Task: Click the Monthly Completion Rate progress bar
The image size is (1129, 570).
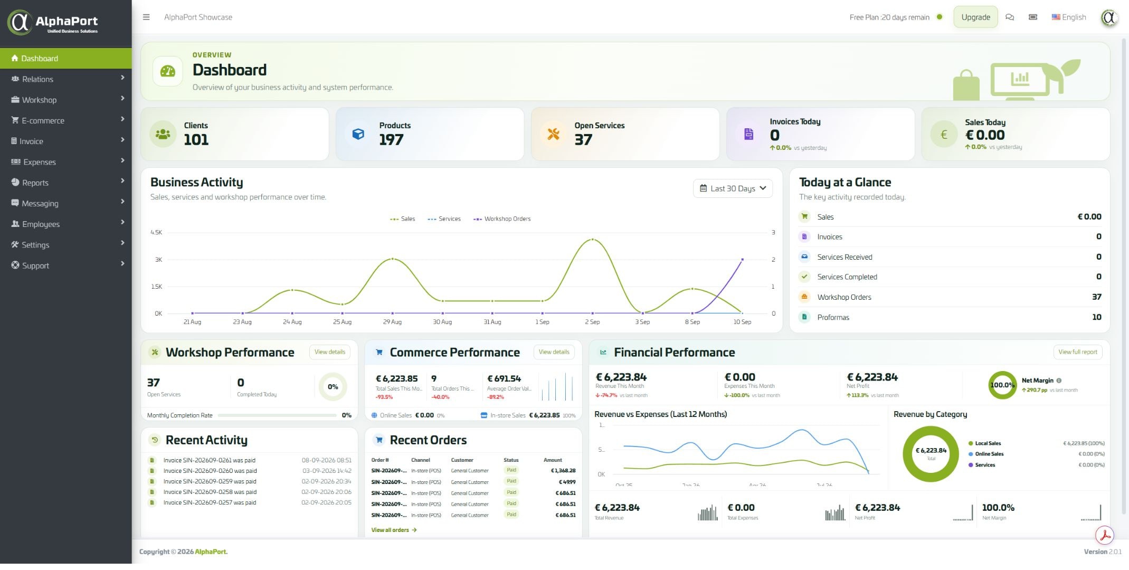Action: [277, 415]
